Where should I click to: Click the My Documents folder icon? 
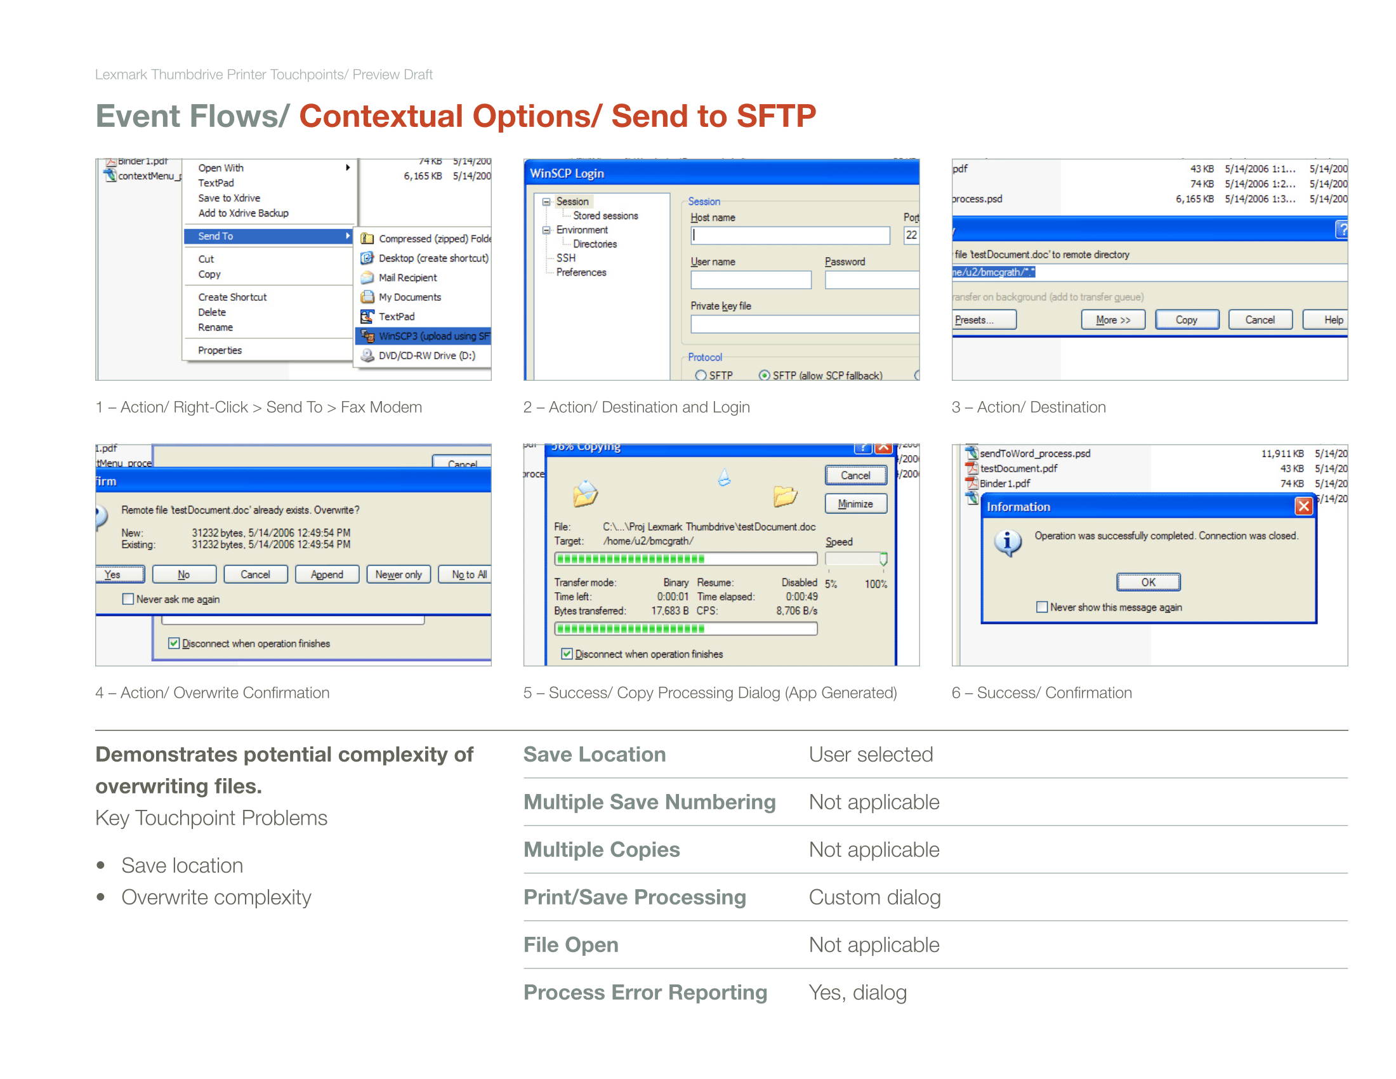(367, 297)
